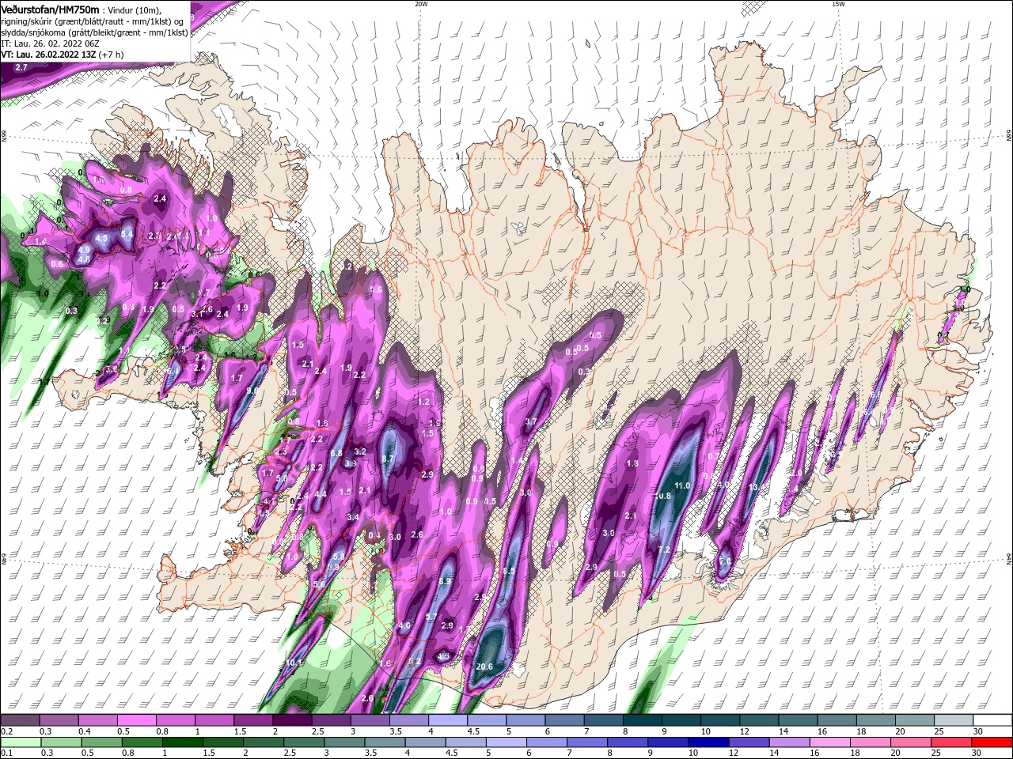Viewport: 1013px width, 759px height.
Task: Click the 'slydda/snjókoma' legend description line
Action: tap(95, 32)
